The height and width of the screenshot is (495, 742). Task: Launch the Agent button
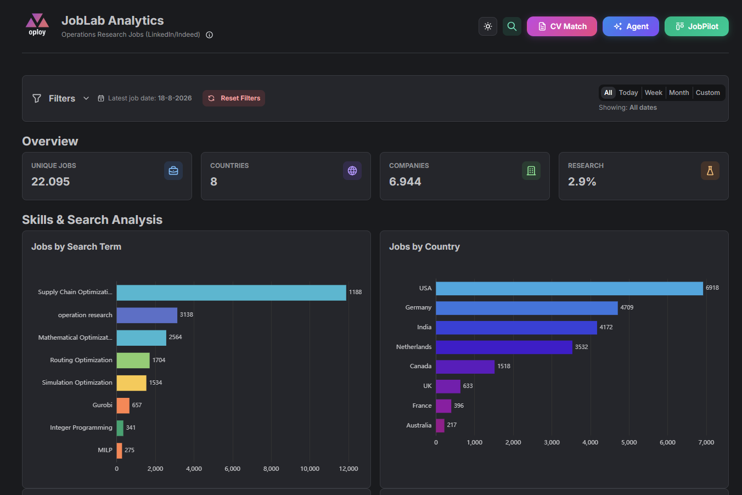click(631, 26)
